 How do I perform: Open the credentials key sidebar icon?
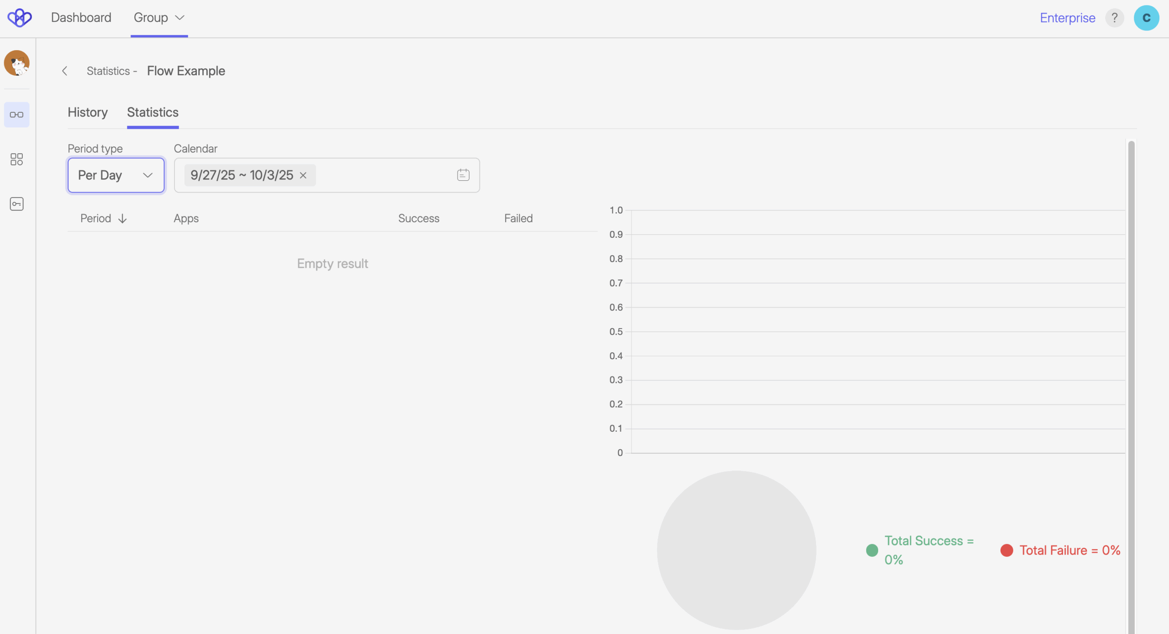tap(16, 204)
